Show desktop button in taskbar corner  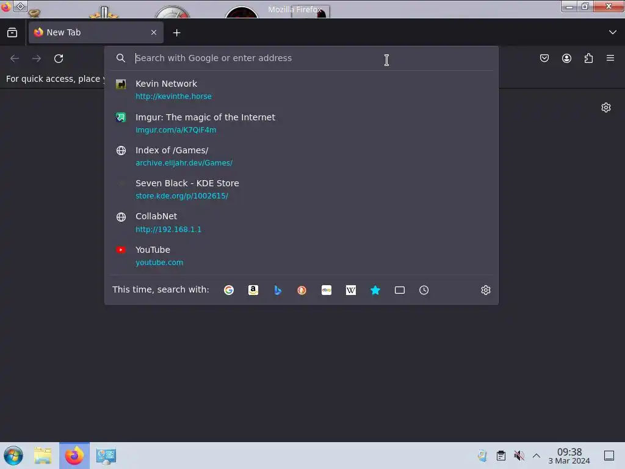[609, 456]
